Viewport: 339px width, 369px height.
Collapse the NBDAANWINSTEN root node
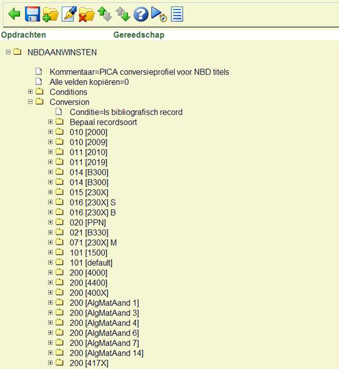click(8, 52)
